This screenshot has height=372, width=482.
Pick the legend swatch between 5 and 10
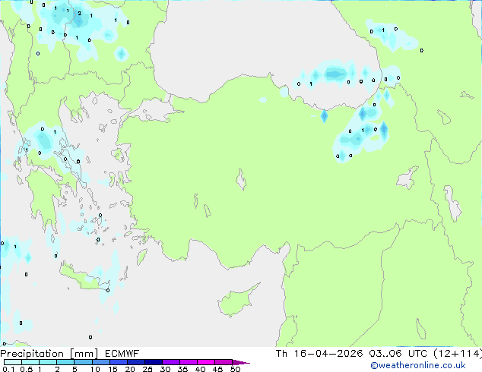[83, 362]
